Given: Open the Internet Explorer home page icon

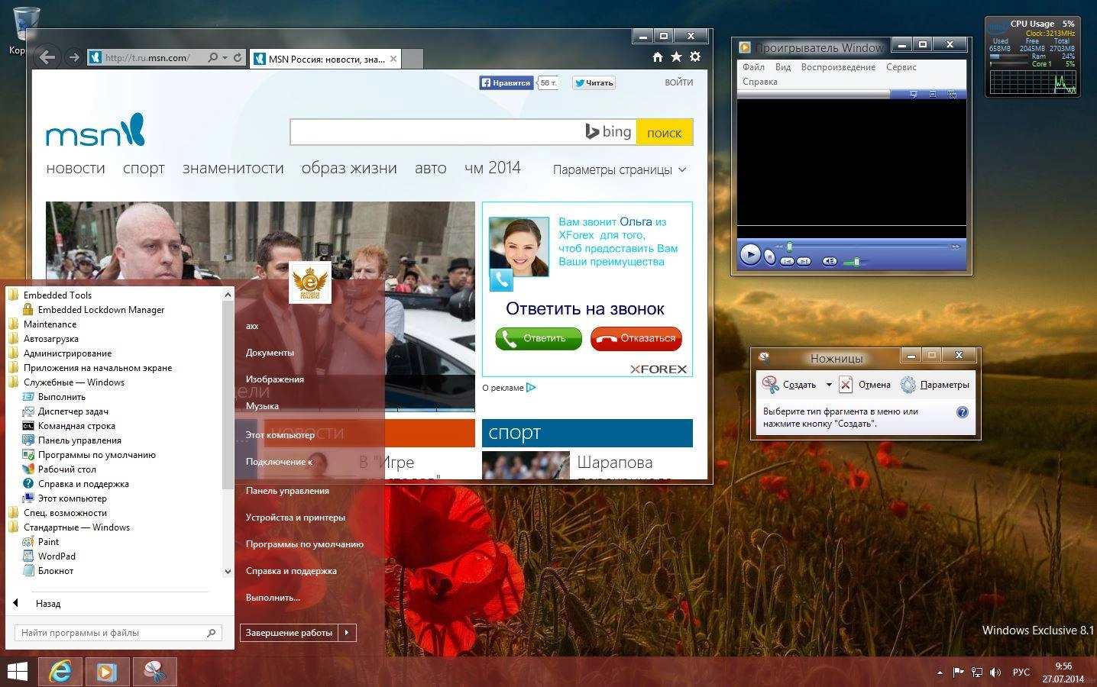Looking at the screenshot, I should pos(657,56).
